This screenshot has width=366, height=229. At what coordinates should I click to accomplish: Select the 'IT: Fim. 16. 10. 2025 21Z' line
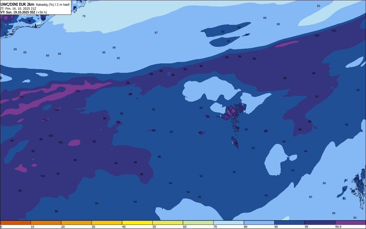pos(18,9)
